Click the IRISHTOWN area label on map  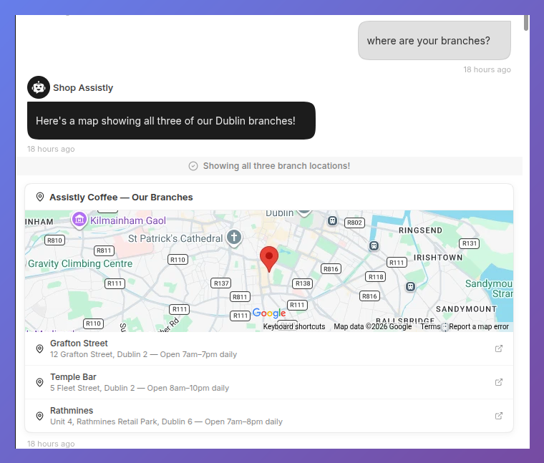[x=438, y=258]
